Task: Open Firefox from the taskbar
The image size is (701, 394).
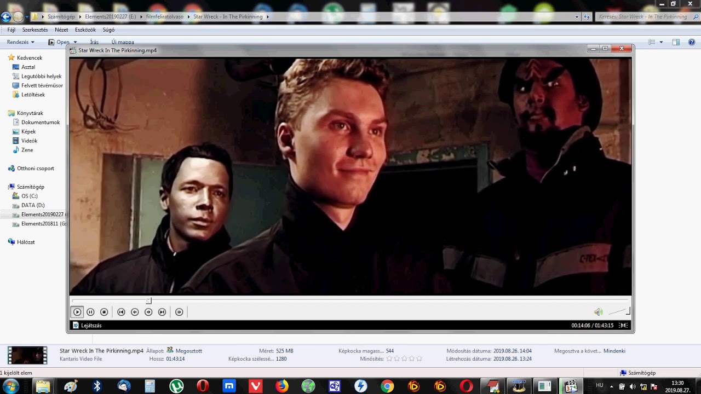Action: tap(281, 386)
